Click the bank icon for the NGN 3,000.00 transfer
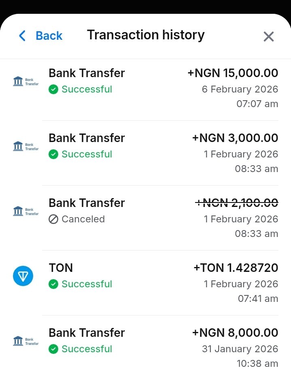 click(26, 146)
